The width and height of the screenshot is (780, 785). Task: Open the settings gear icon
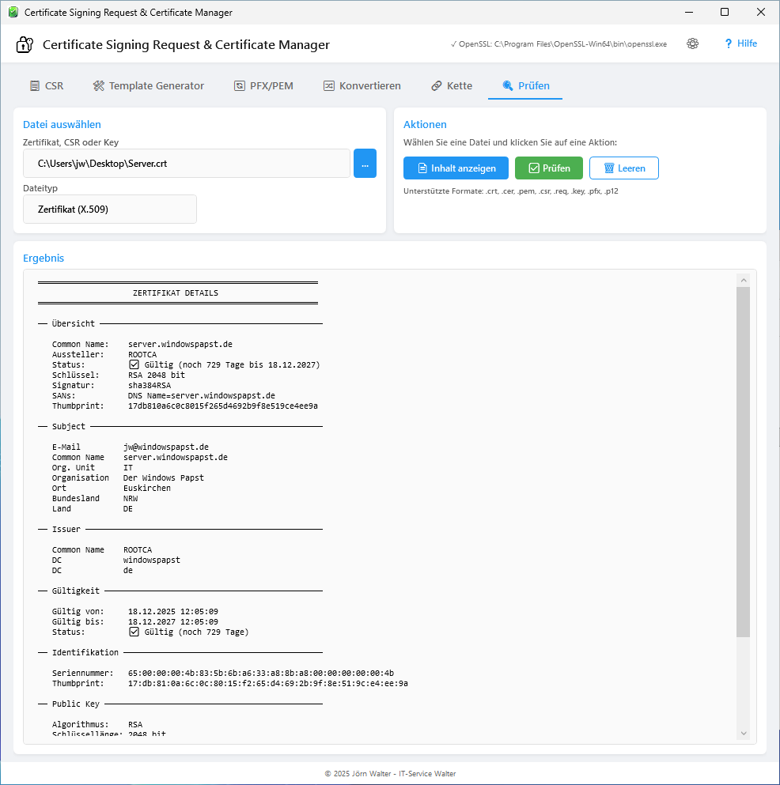(x=692, y=43)
